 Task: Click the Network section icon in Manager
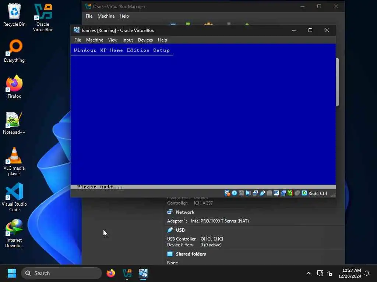pyautogui.click(x=170, y=212)
